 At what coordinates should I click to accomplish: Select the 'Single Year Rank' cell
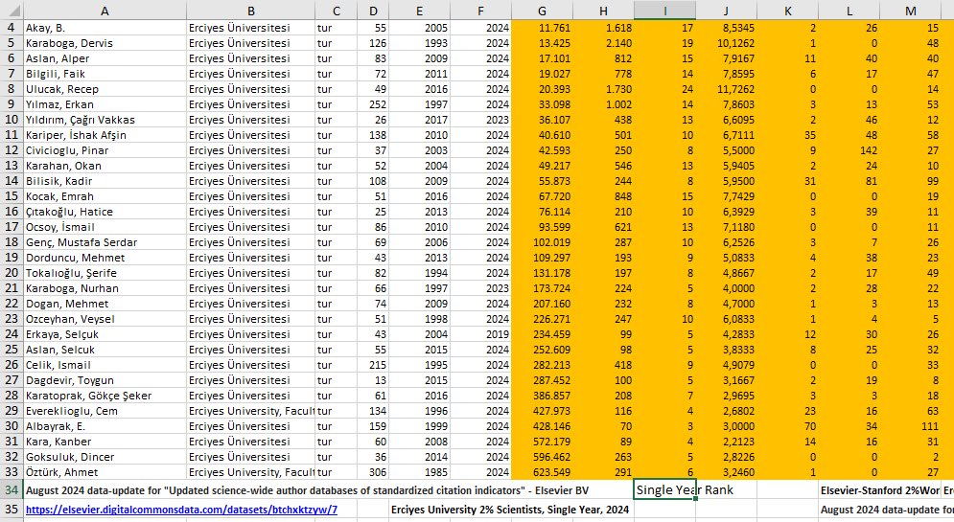pos(664,489)
